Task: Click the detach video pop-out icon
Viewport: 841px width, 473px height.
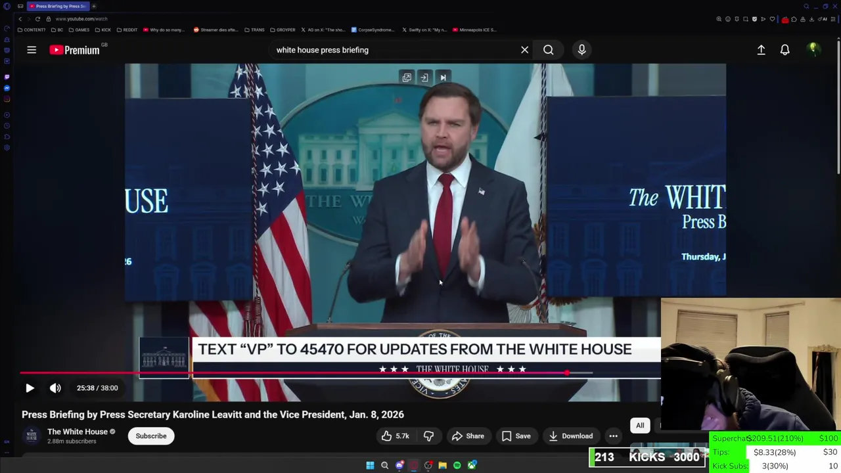Action: pos(407,78)
